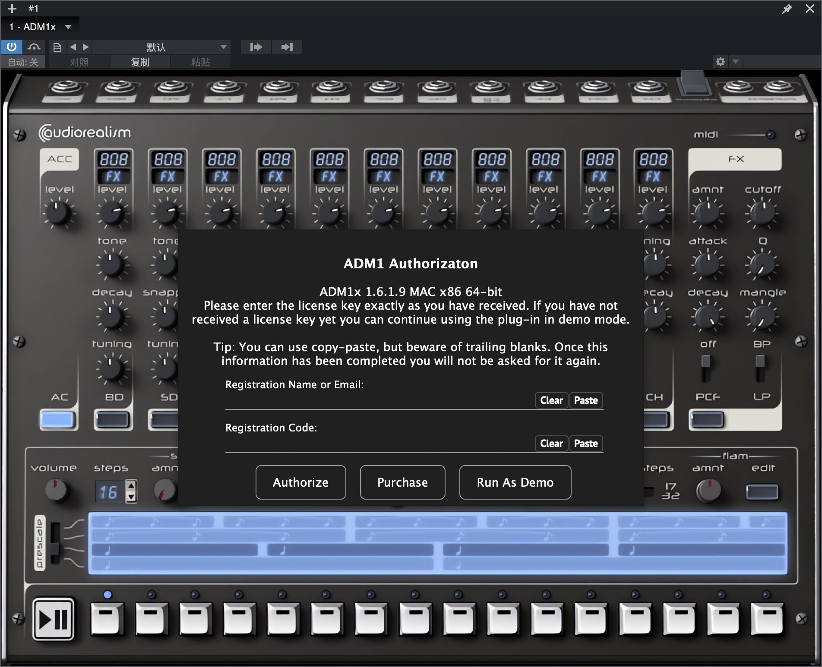
Task: Click the mangle knob
Action: click(x=762, y=317)
